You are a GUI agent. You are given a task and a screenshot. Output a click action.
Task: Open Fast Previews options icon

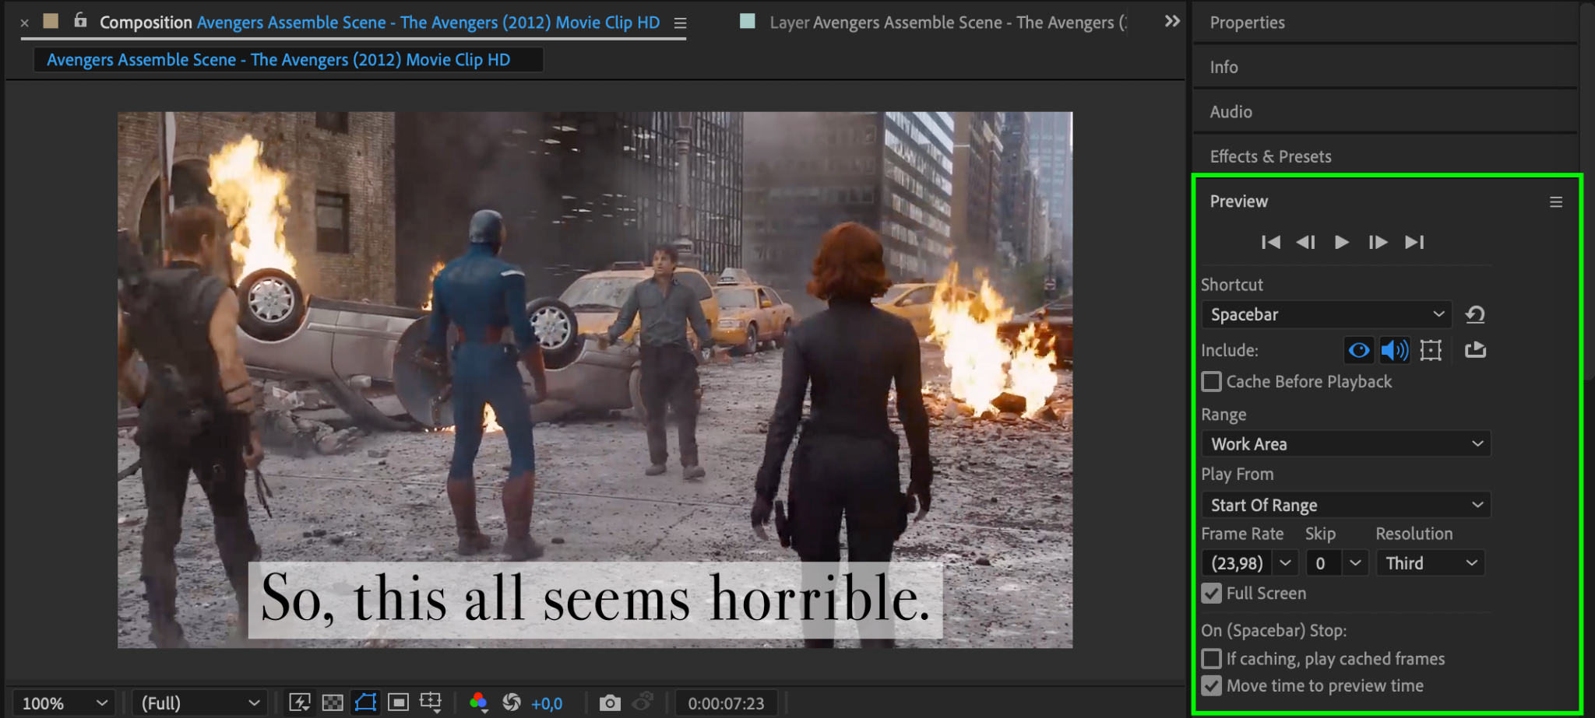[300, 703]
